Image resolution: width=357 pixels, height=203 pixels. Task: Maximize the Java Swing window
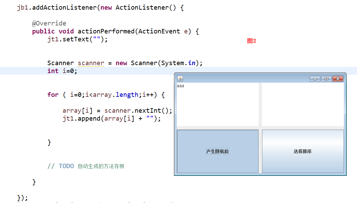[326, 79]
